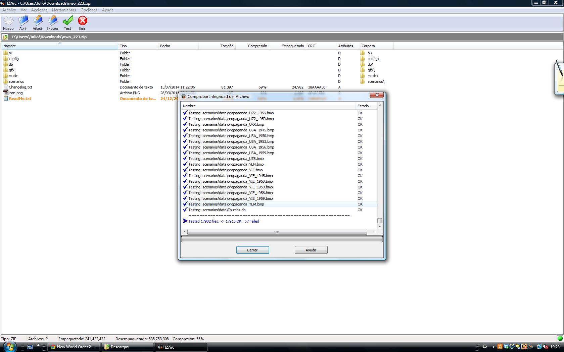Click the Nuevo archive toolbar icon
Viewport: 564px width, 352px height.
8,21
